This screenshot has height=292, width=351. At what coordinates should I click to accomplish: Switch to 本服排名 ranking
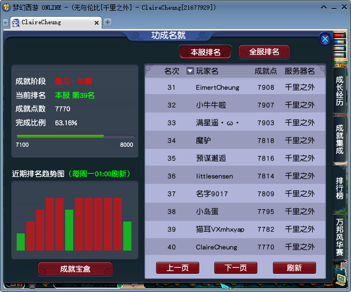205,52
